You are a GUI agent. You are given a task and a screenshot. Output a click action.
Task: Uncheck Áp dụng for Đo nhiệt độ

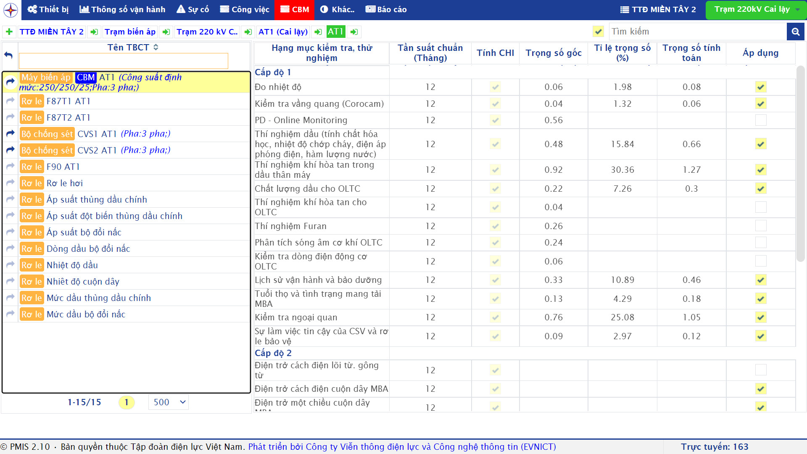(x=760, y=87)
